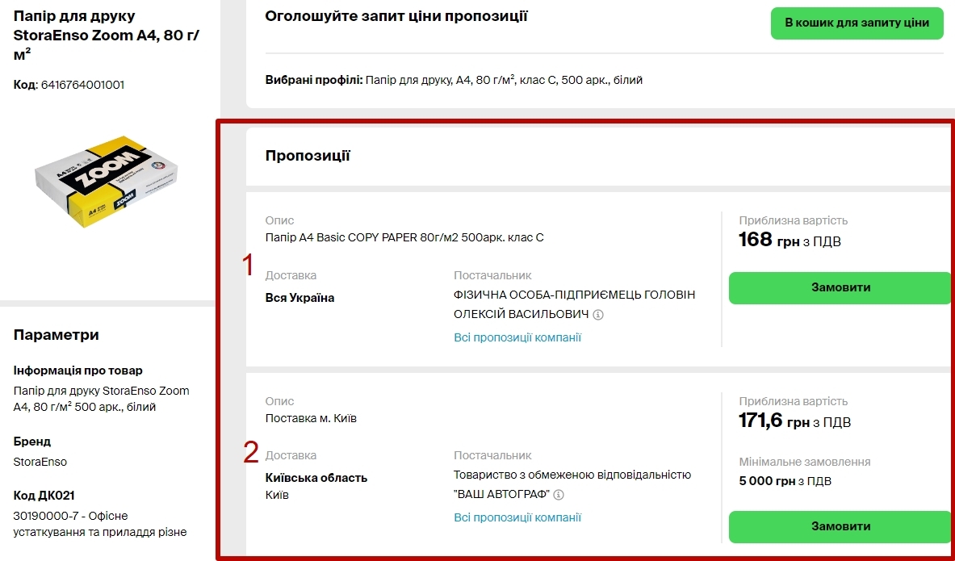This screenshot has width=955, height=561.
Task: Click the Пропозиції section heading
Action: (308, 156)
